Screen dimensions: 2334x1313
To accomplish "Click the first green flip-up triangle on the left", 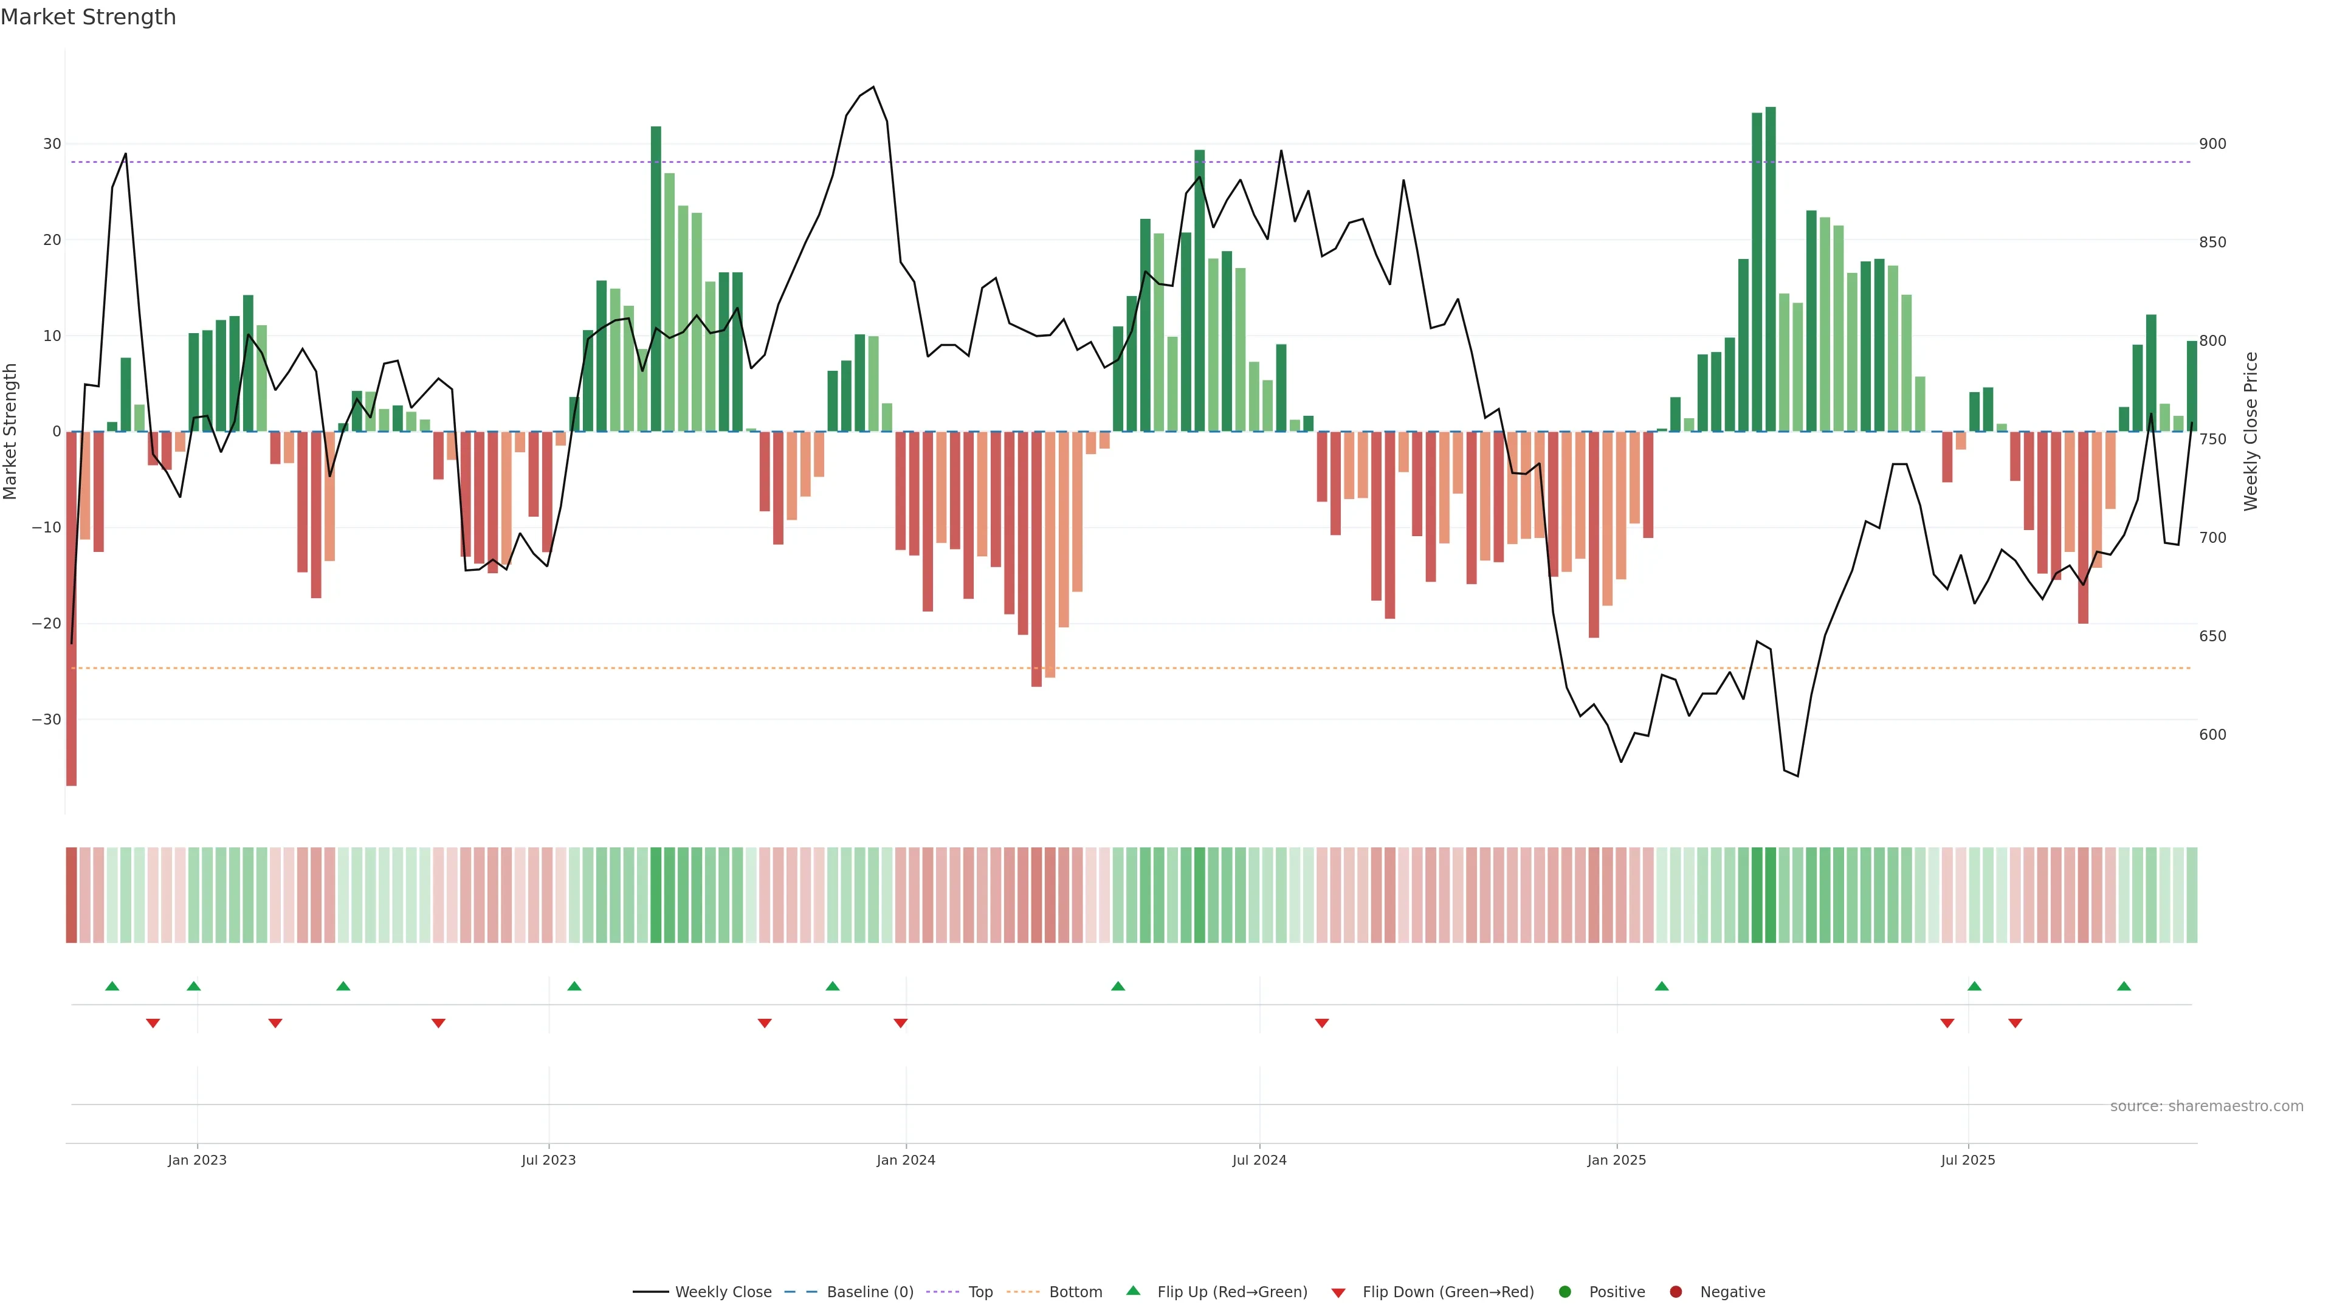I will pos(112,986).
